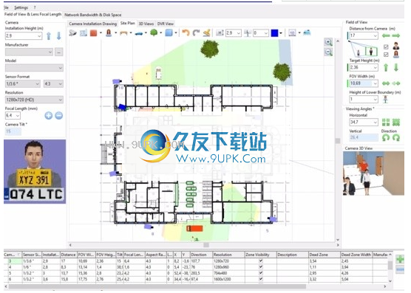This screenshot has height=293, width=411.
Task: Open Sensor Format 1/3.6 dropdown
Action: (x=37, y=83)
